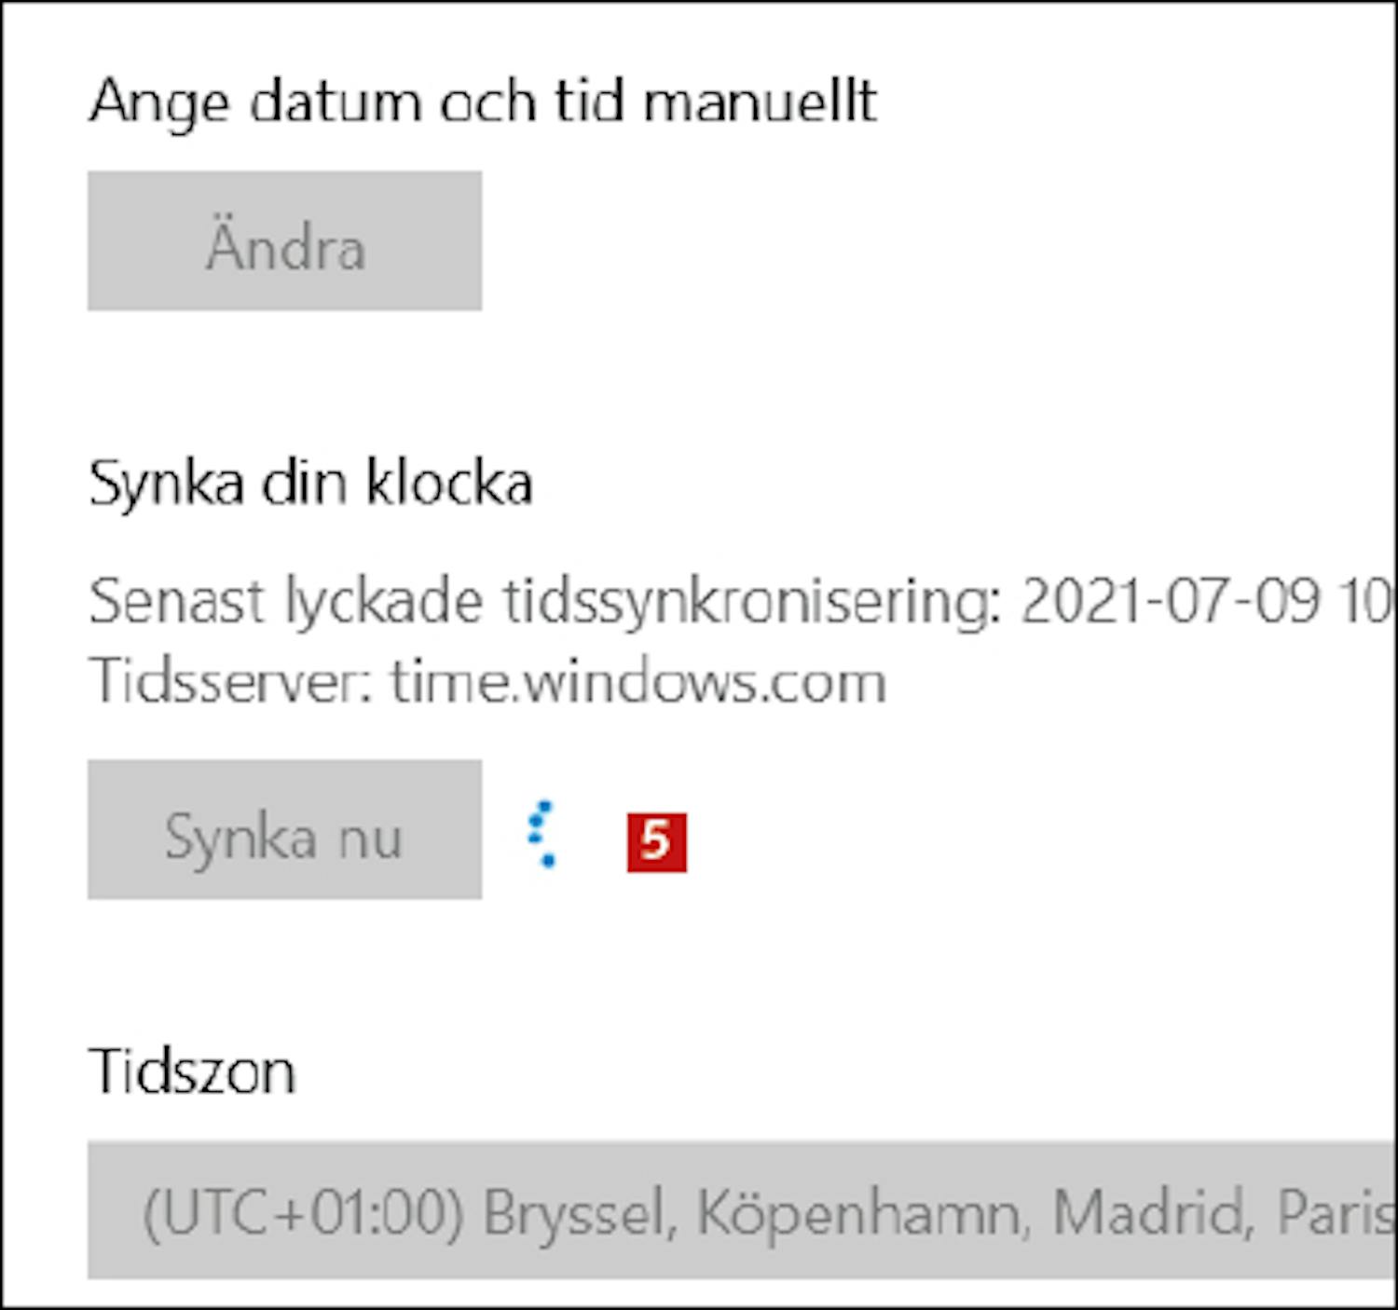Click the time.windows.com server name

coord(637,681)
